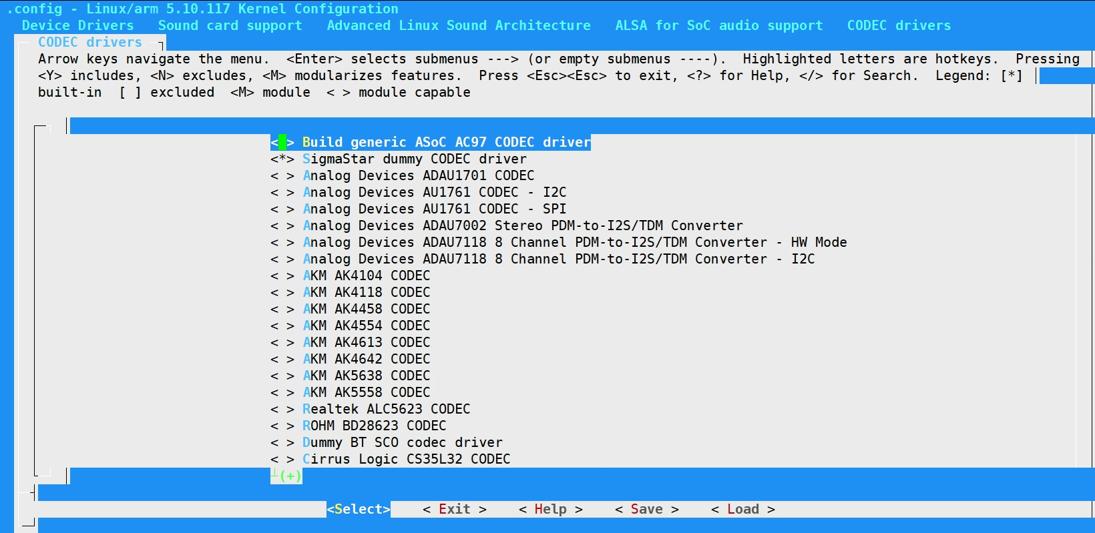Image resolution: width=1095 pixels, height=533 pixels.
Task: Go to Sound card support breadcrumb
Action: pos(230,25)
